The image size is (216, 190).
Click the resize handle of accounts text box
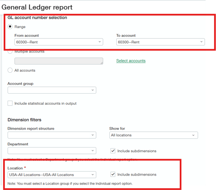[102, 63]
